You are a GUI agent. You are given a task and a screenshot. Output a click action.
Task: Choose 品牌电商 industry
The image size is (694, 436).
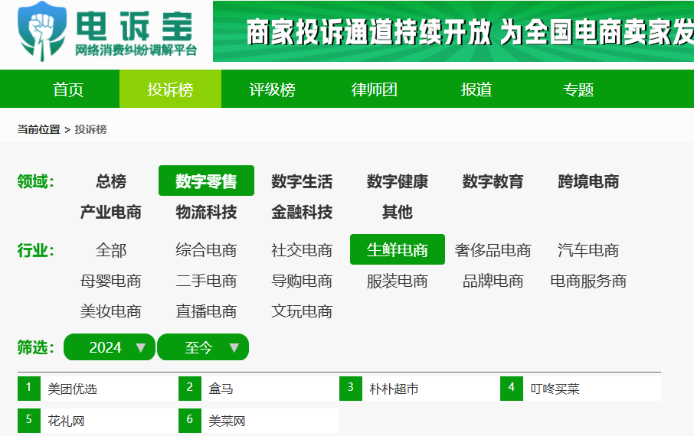pyautogui.click(x=493, y=281)
